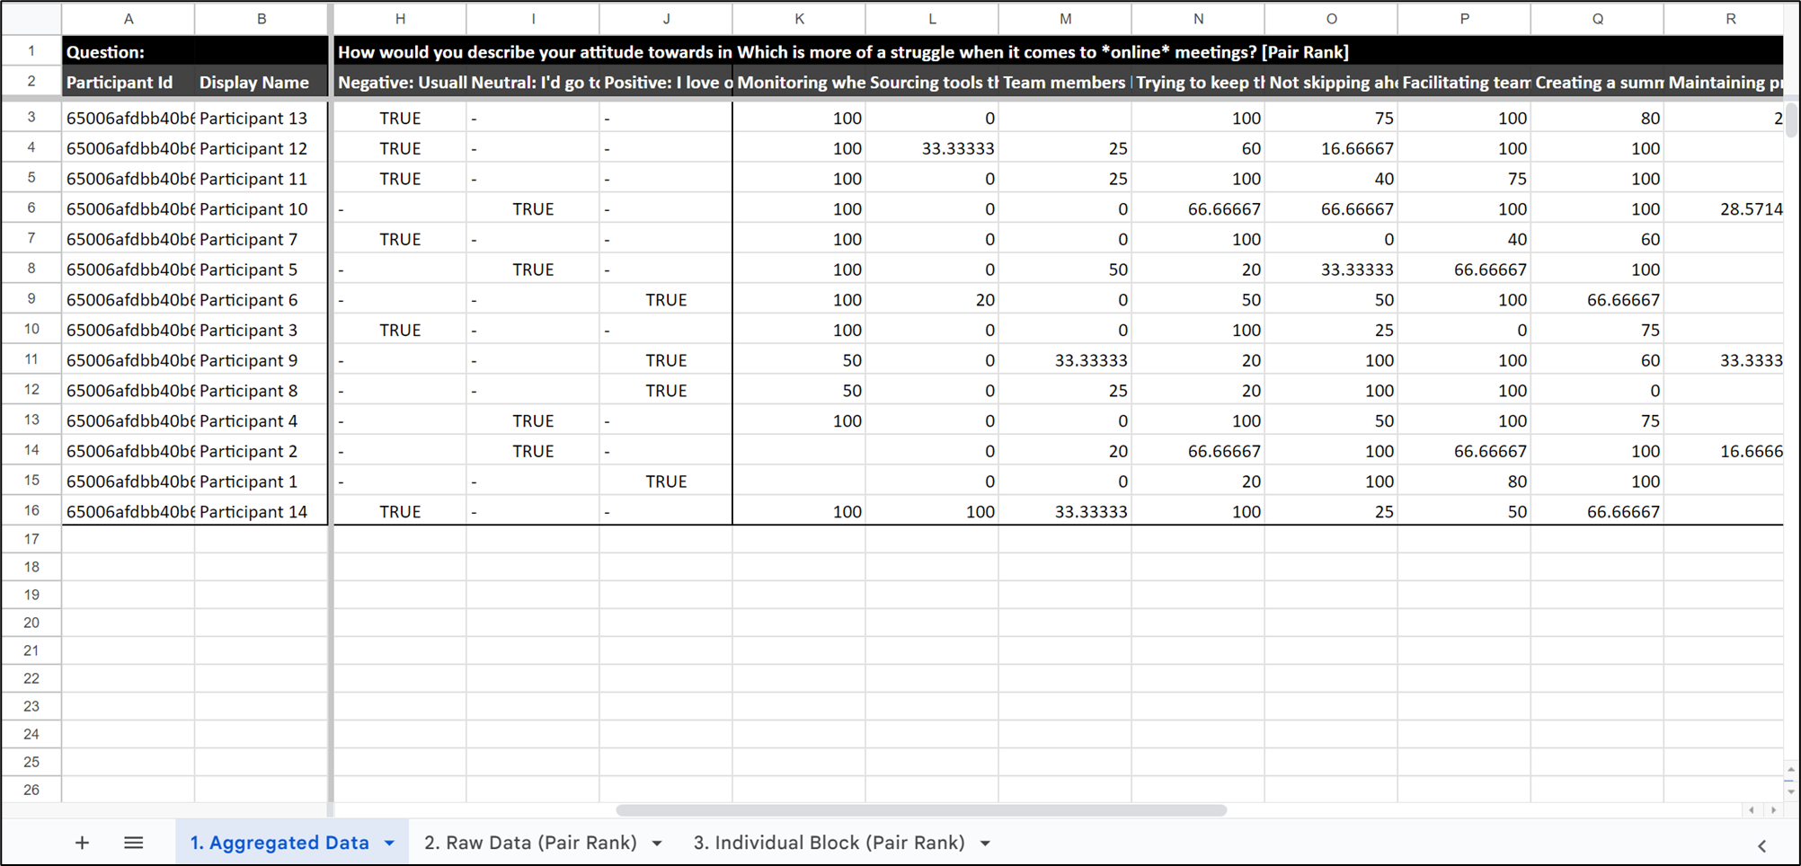Viewport: 1801px width, 866px height.
Task: Click the 'Question:' cell
Action: point(129,51)
